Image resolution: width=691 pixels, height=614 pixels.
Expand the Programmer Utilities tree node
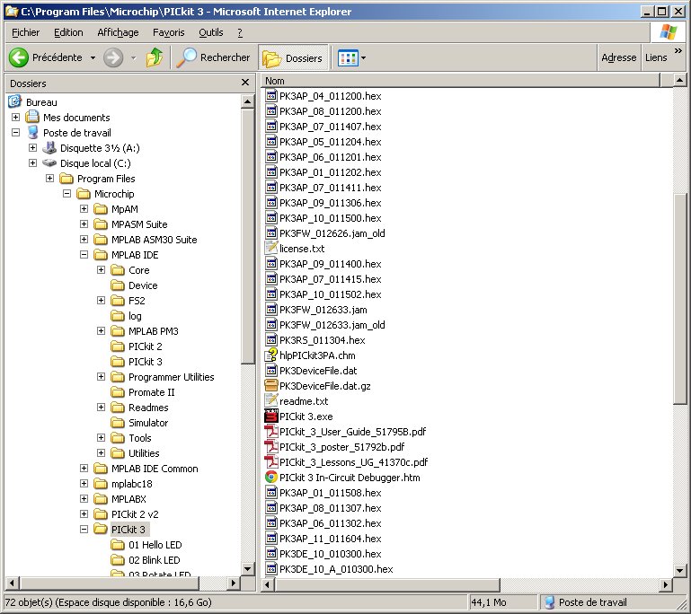click(102, 377)
